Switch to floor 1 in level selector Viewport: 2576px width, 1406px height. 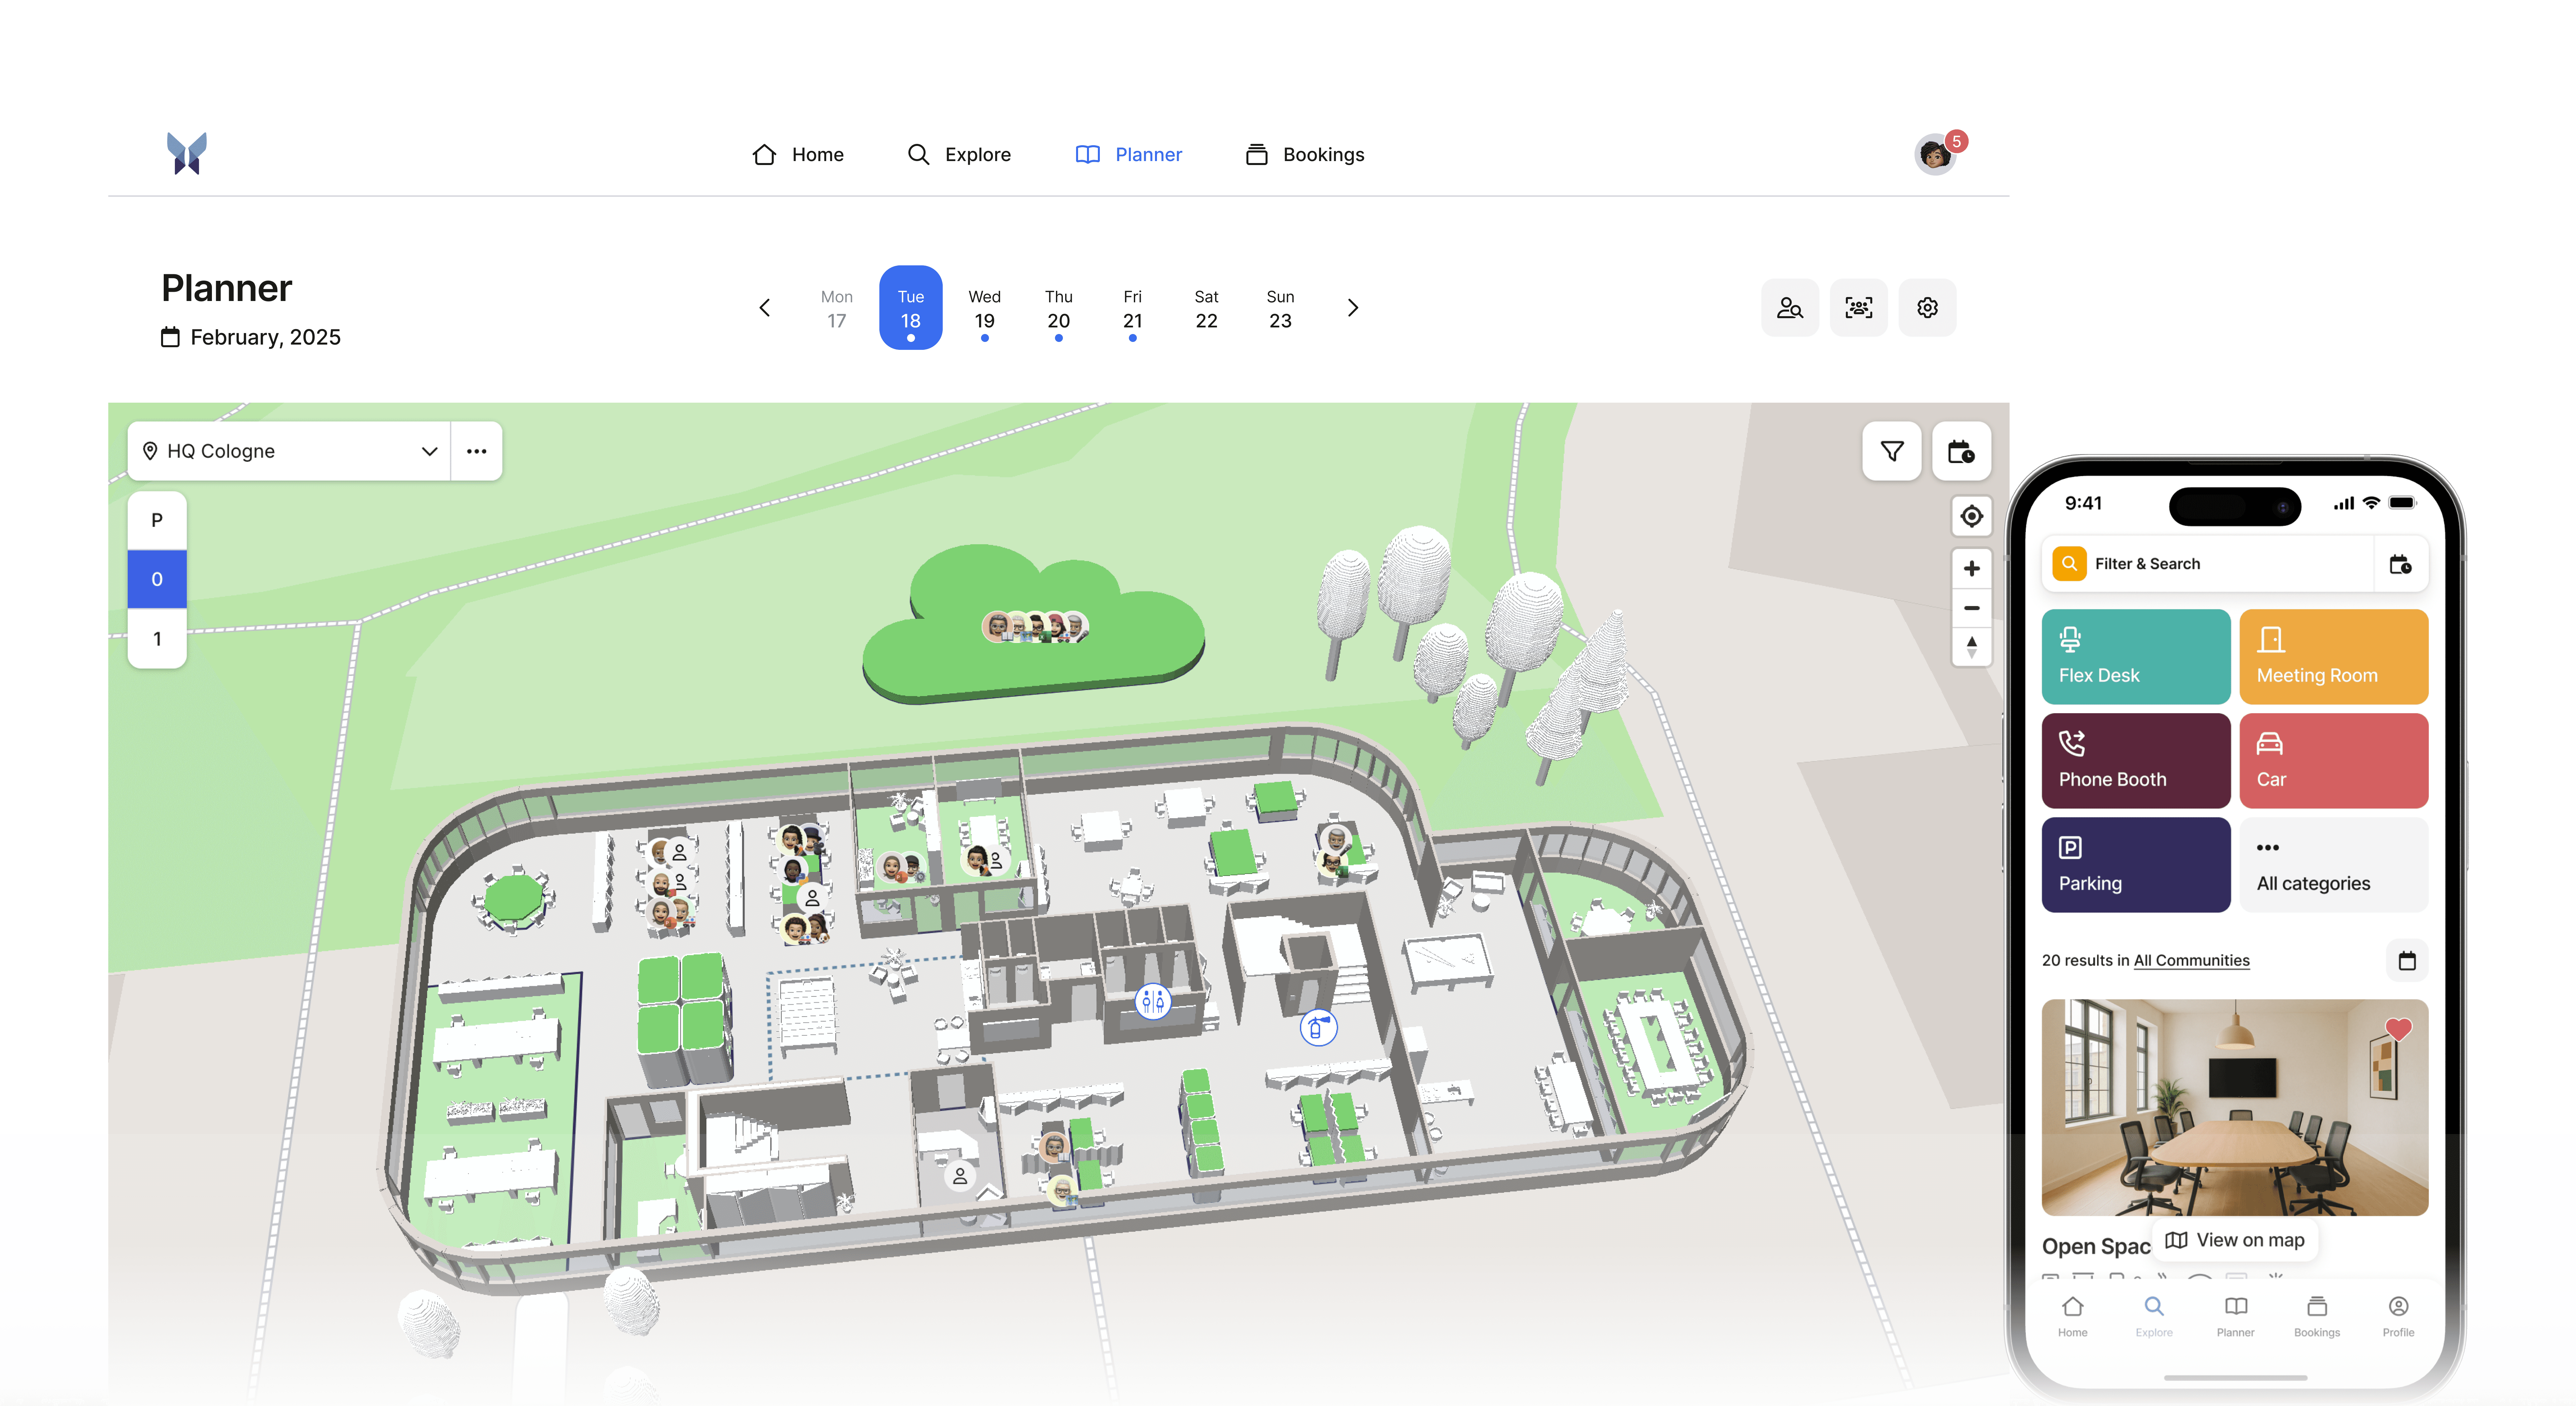click(x=157, y=639)
